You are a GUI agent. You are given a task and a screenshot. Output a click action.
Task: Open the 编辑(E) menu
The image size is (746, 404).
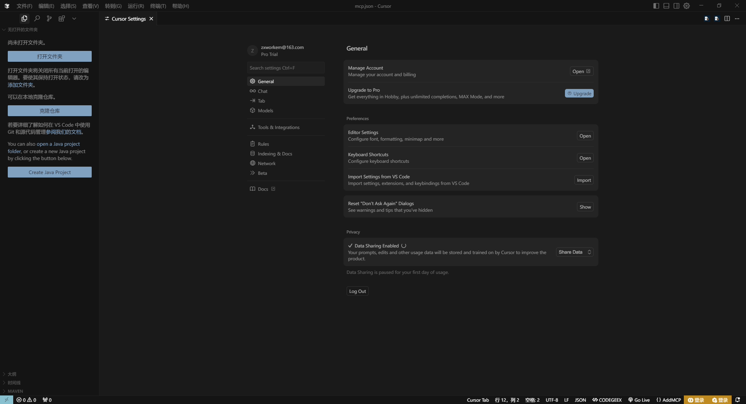coord(46,6)
